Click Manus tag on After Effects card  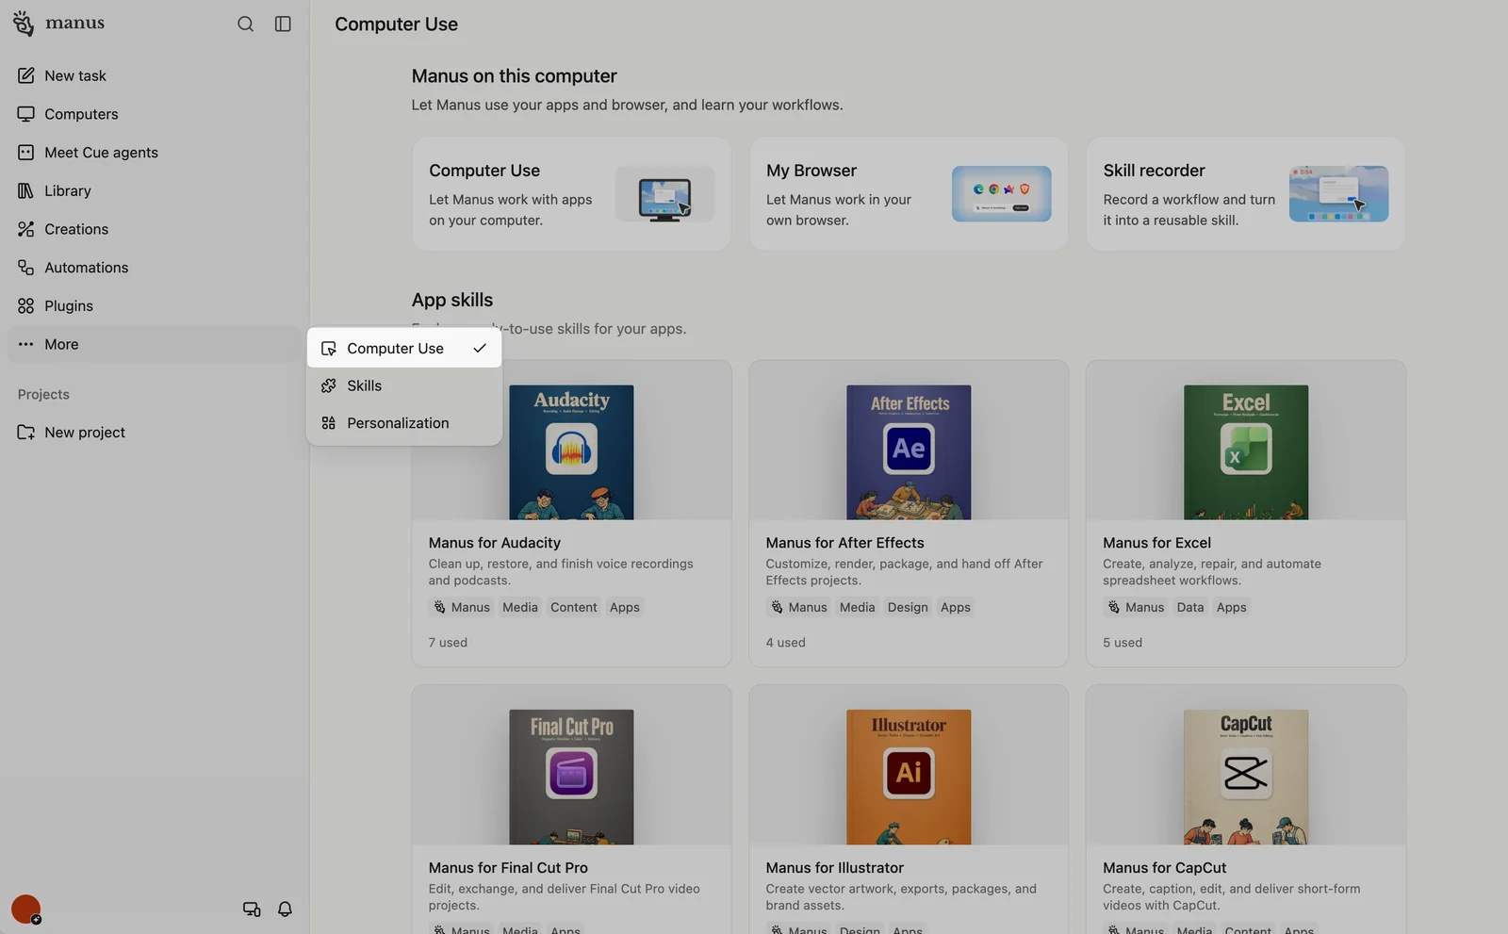point(798,608)
